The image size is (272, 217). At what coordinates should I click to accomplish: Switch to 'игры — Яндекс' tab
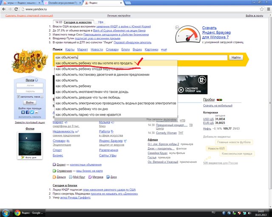pos(22,3)
